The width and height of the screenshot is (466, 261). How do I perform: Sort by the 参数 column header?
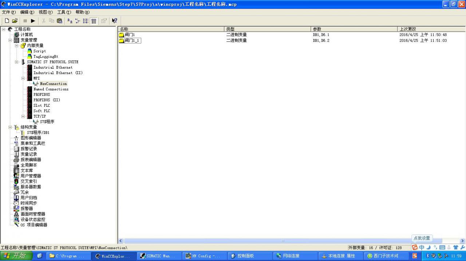[355, 29]
